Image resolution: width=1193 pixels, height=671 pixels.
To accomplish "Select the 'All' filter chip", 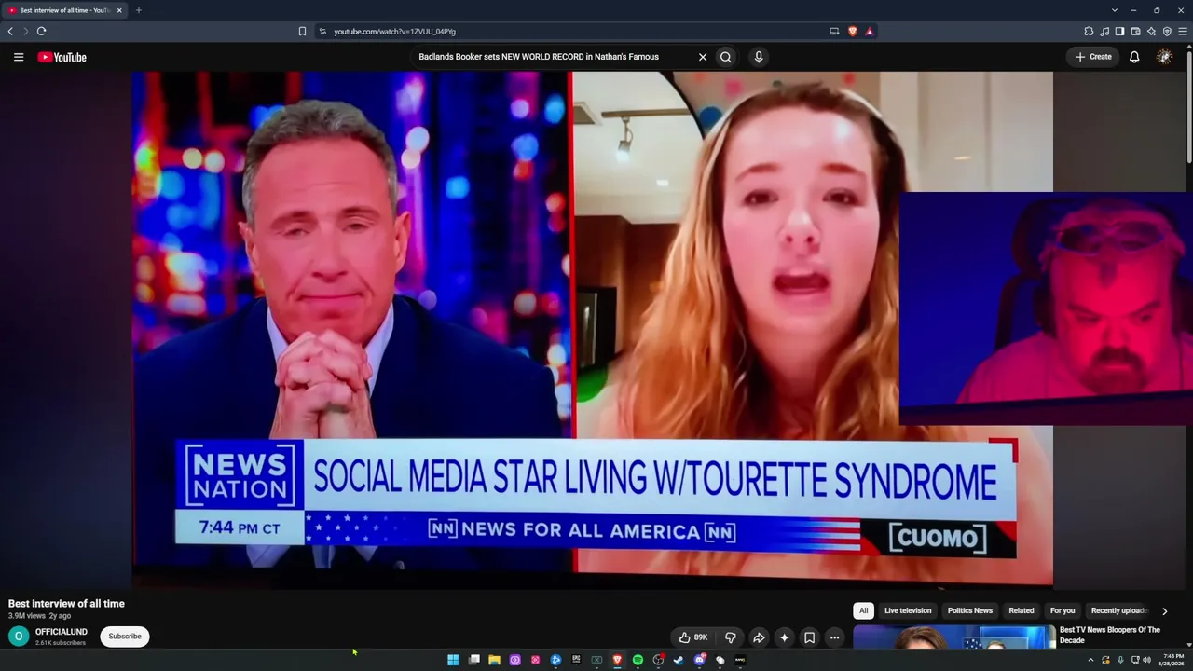I will (x=864, y=610).
